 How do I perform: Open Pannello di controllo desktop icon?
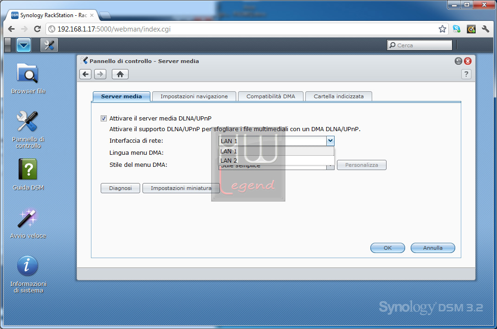tap(28, 130)
